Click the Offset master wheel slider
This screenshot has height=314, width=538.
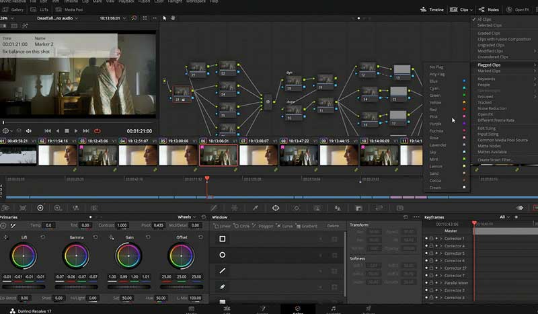[x=181, y=286]
